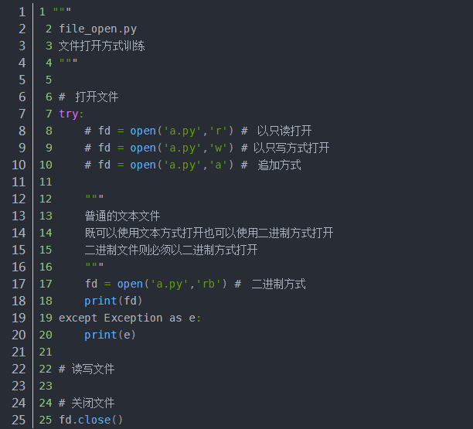Click the "try" keyword on line 7
The width and height of the screenshot is (473, 429).
[68, 114]
